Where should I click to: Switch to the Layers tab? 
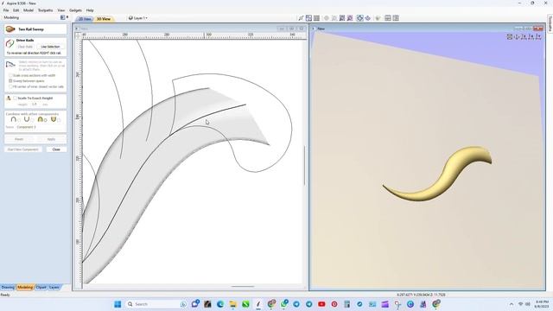point(54,288)
